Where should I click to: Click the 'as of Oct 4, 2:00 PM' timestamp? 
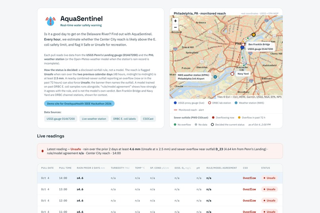pos(259,125)
